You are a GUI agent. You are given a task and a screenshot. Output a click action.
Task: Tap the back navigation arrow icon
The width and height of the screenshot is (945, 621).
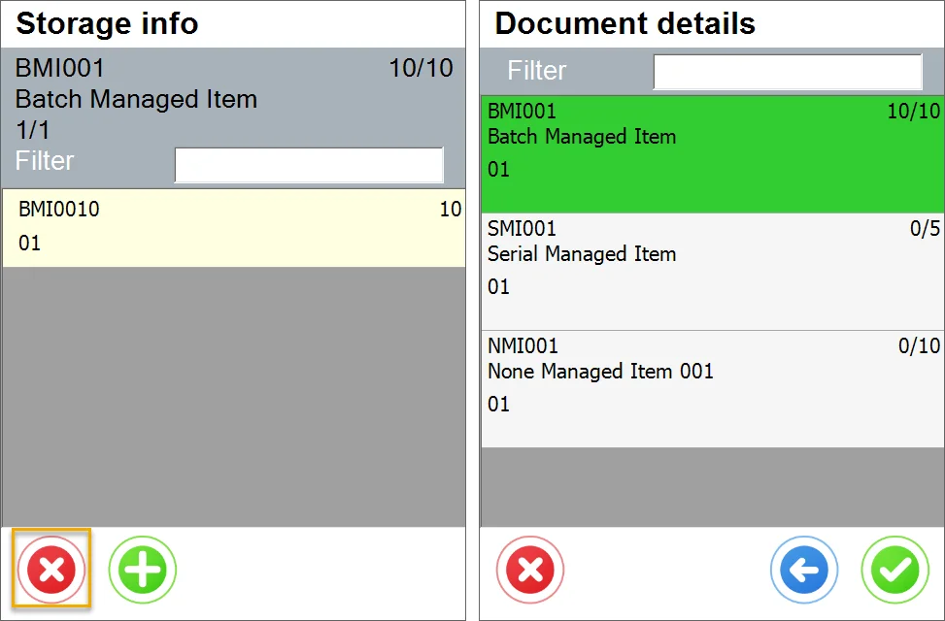(x=803, y=570)
